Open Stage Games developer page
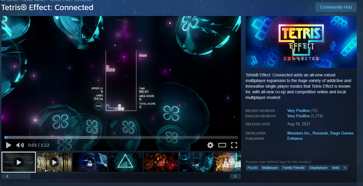The height and width of the screenshot is (186, 363). tap(342, 133)
